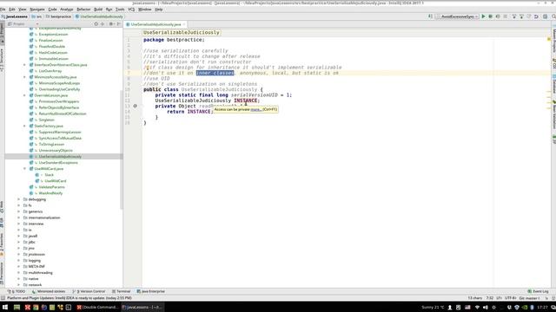Click src in navigation breadcrumb
This screenshot has height=312, width=556.
(x=36, y=16)
